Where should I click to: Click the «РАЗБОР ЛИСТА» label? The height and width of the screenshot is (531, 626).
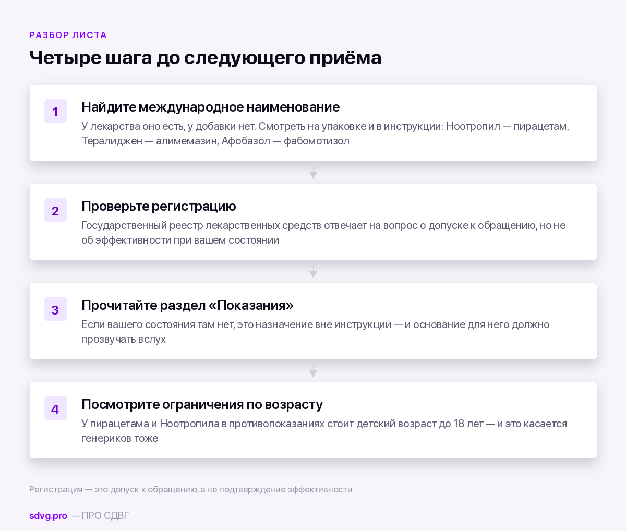(x=68, y=35)
